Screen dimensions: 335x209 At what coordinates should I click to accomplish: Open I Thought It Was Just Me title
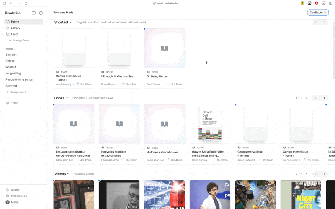click(117, 76)
